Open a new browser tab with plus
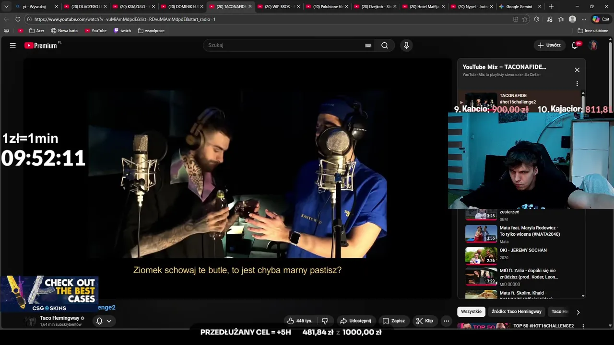The width and height of the screenshot is (614, 345). pyautogui.click(x=551, y=7)
